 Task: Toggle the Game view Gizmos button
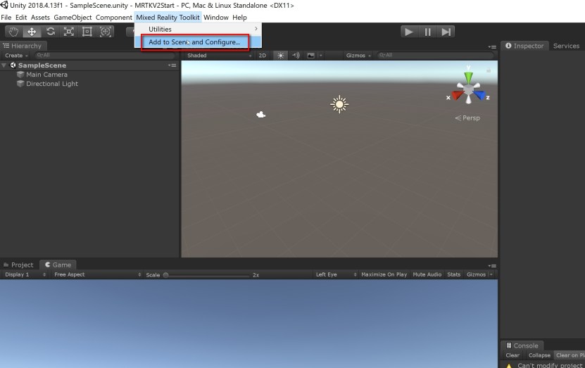click(x=476, y=274)
